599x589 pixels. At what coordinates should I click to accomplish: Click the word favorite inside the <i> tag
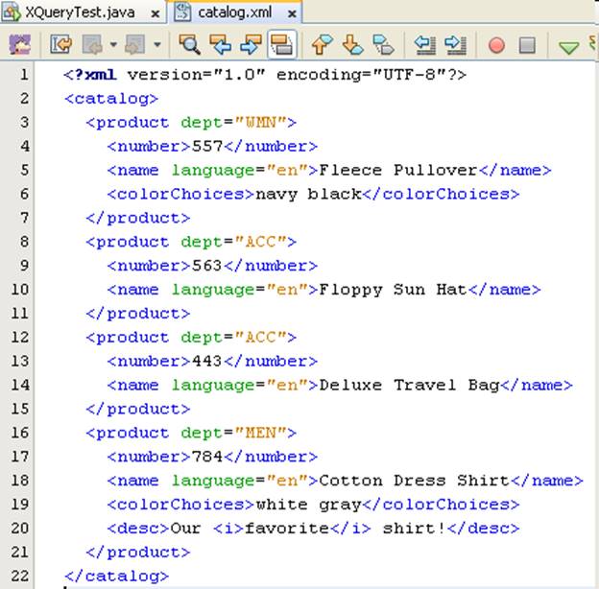point(286,529)
